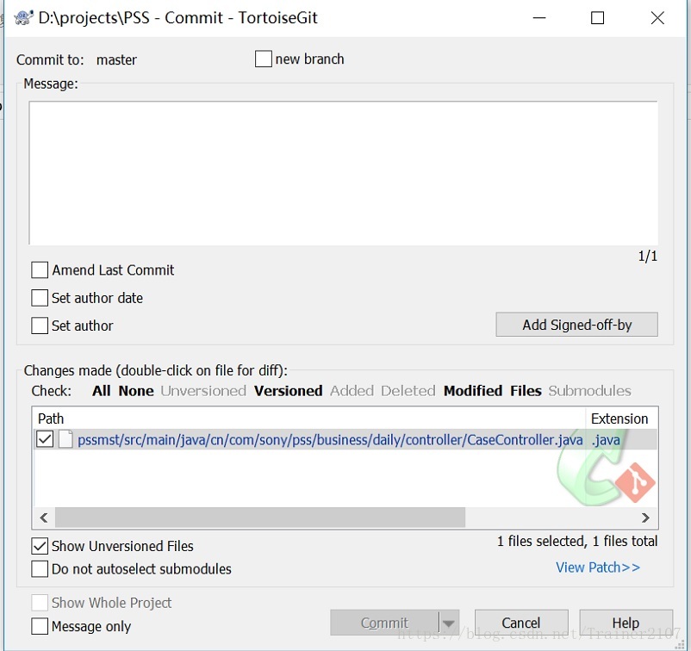Check Do not autoselect submodules
The image size is (691, 651).
pyautogui.click(x=40, y=568)
